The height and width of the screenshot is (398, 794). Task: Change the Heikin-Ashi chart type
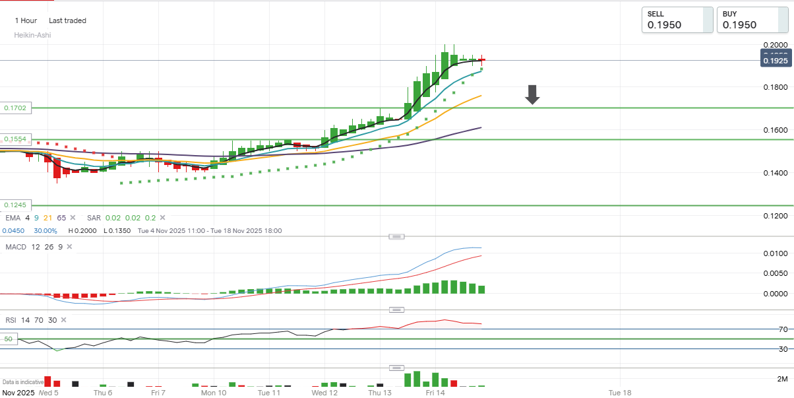pos(32,35)
